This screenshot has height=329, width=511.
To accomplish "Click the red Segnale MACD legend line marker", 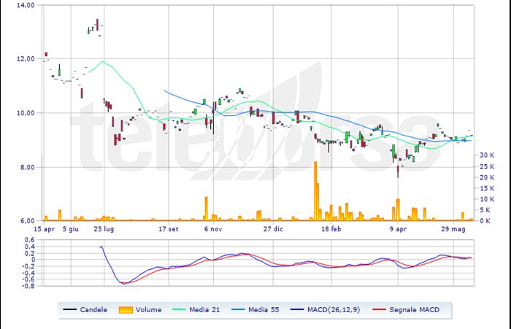I will pyautogui.click(x=379, y=309).
